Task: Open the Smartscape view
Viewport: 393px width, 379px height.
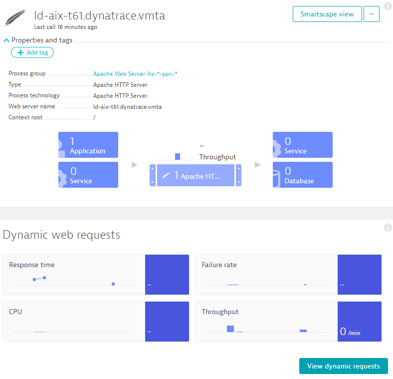Action: coord(327,14)
